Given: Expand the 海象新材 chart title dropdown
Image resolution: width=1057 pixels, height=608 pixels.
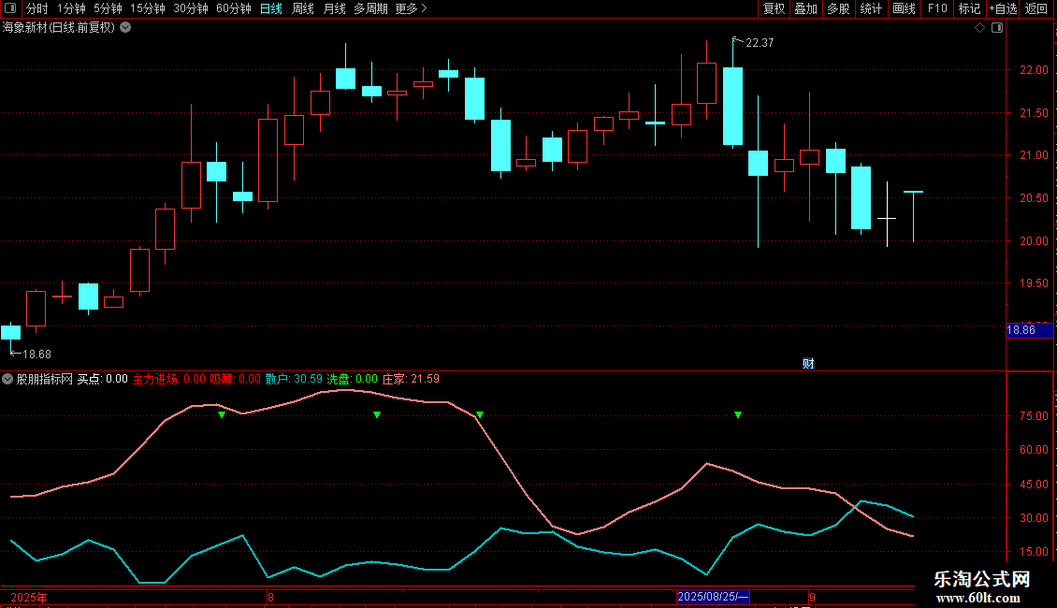Looking at the screenshot, I should pos(125,28).
